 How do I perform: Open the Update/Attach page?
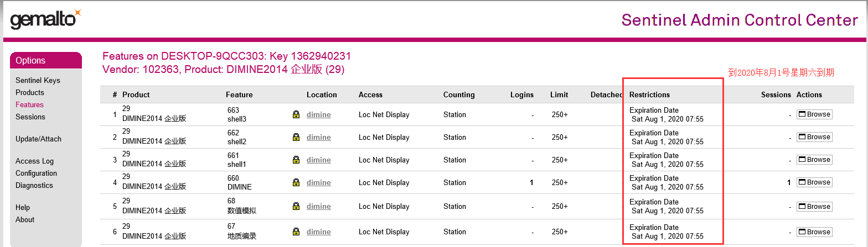pos(38,139)
